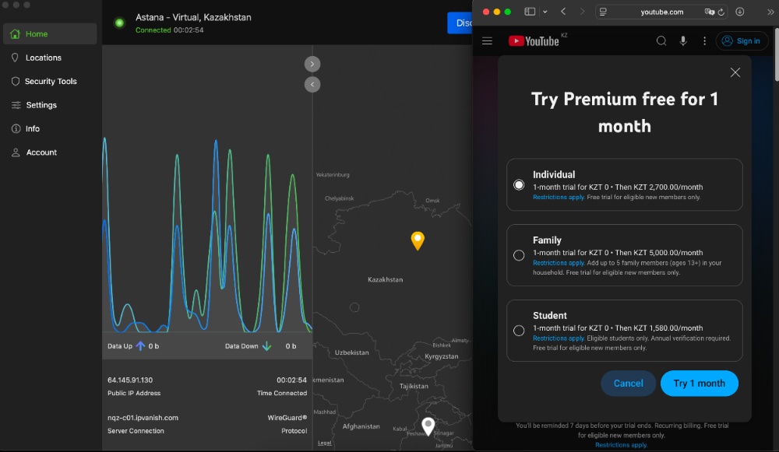The image size is (779, 452).
Task: Click the Data Up arrow icon
Action: coord(140,346)
